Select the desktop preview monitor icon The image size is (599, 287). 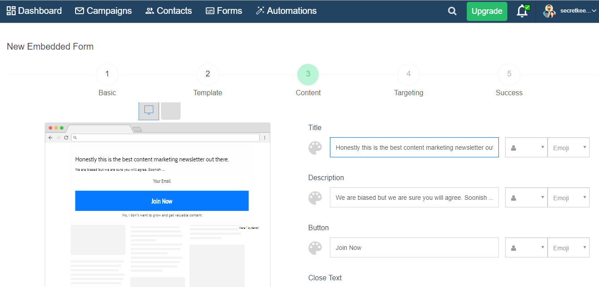(x=149, y=110)
